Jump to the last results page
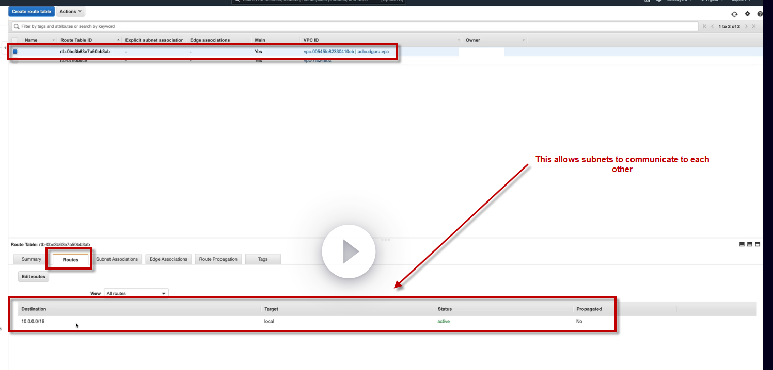Image resolution: width=773 pixels, height=370 pixels. pyautogui.click(x=754, y=26)
